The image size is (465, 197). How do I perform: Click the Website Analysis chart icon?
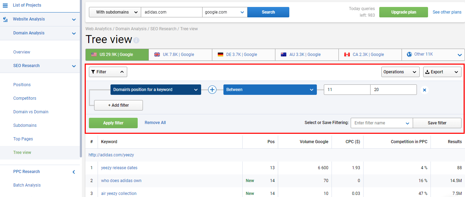(x=5, y=19)
